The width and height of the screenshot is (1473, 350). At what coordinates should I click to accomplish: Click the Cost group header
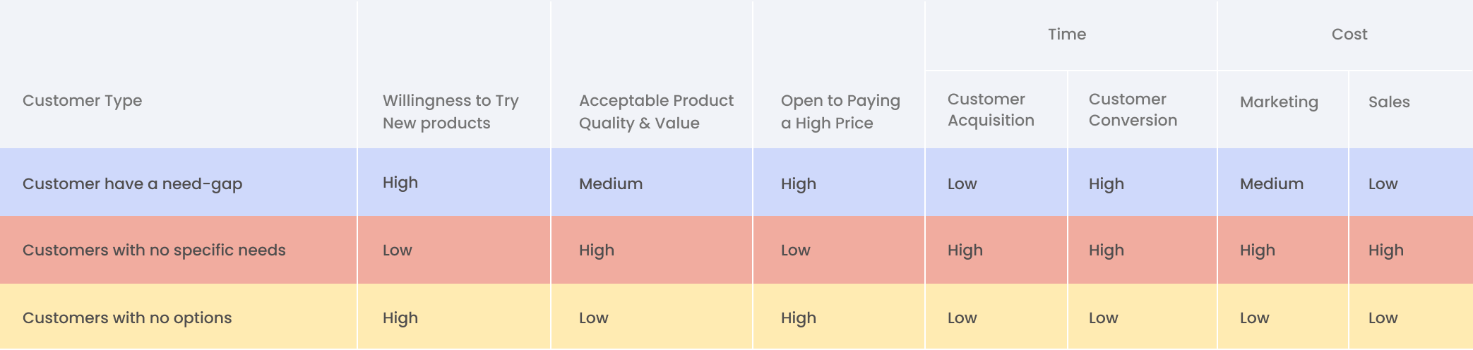click(1349, 34)
